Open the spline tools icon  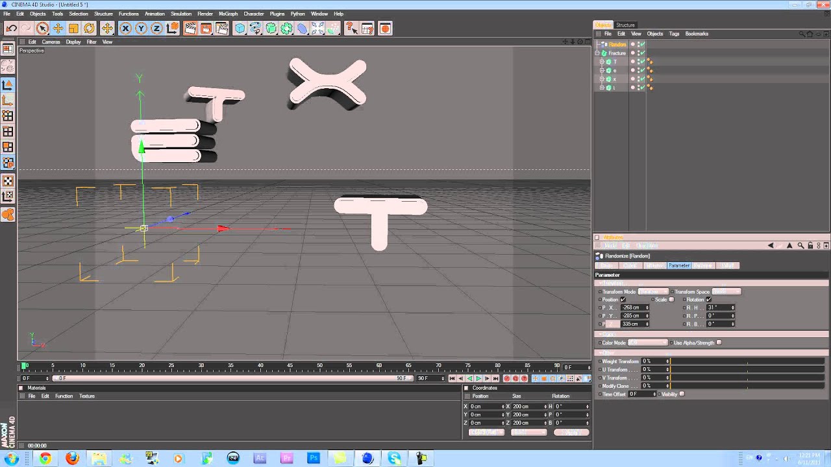coord(256,29)
